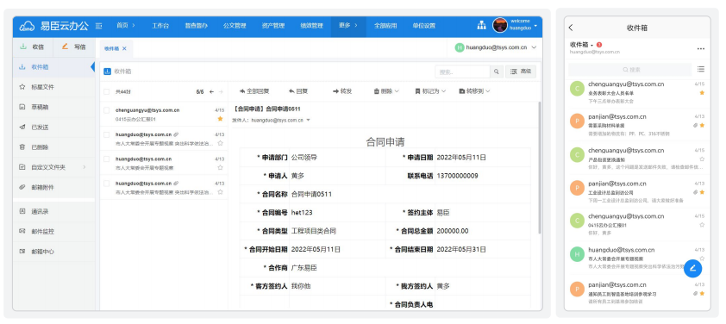Viewport: 726px width, 324px height.
Task: Click the blue inbox icon beside 收件箱 heading
Action: pos(107,72)
